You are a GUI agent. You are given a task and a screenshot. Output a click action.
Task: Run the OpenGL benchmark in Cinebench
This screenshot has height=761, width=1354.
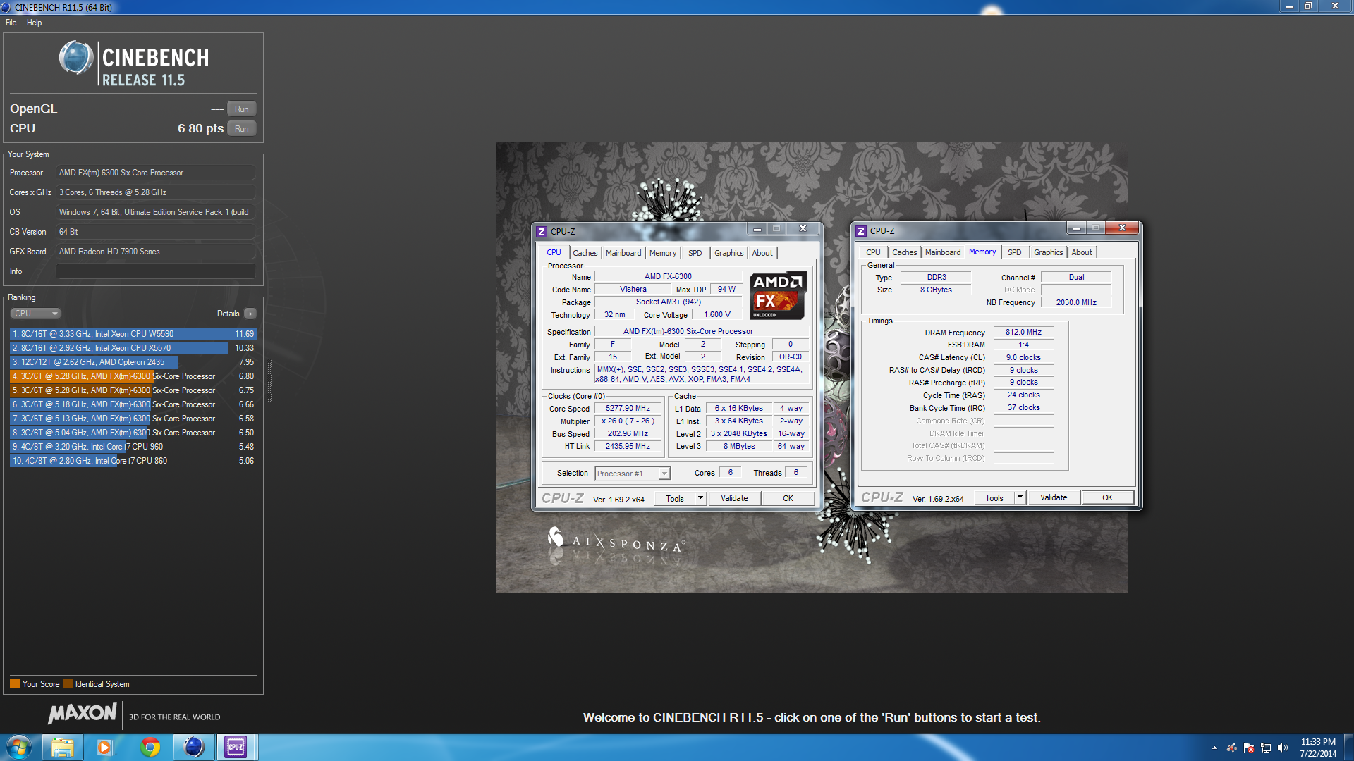(x=241, y=109)
